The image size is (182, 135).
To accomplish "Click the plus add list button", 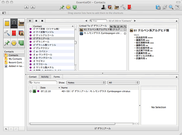I will pyautogui.click(x=6, y=129).
